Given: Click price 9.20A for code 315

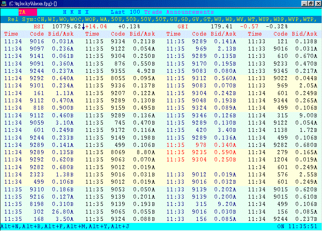Looking at the screenshot, I should coord(227,204).
